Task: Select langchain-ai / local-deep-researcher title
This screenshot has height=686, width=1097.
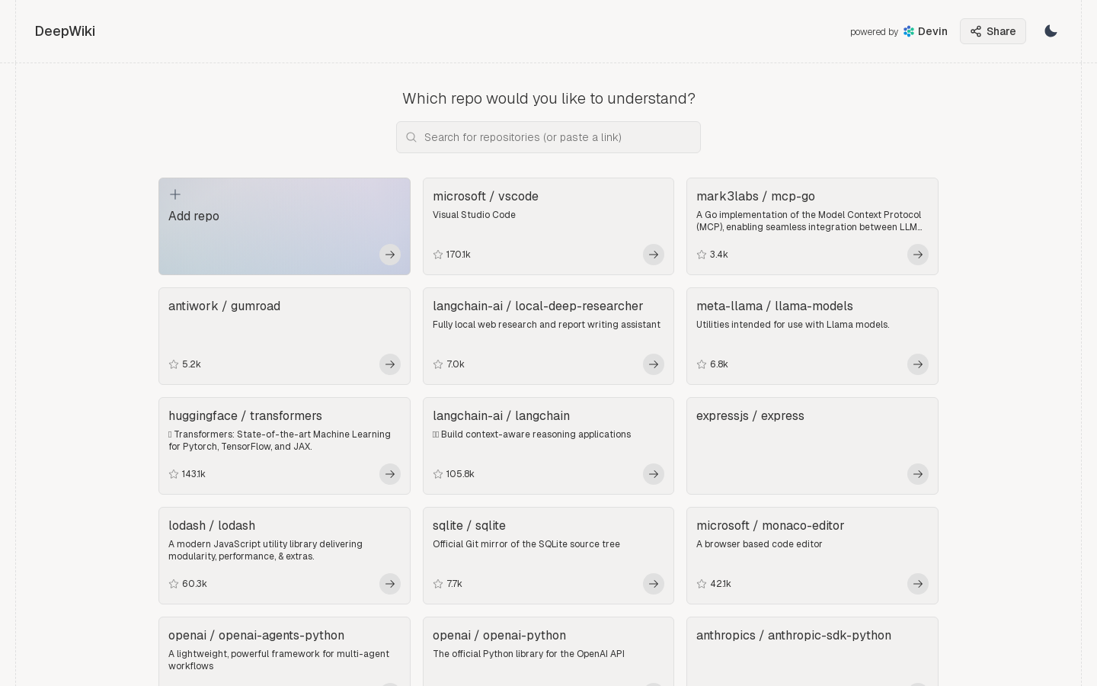Action: [x=538, y=306]
